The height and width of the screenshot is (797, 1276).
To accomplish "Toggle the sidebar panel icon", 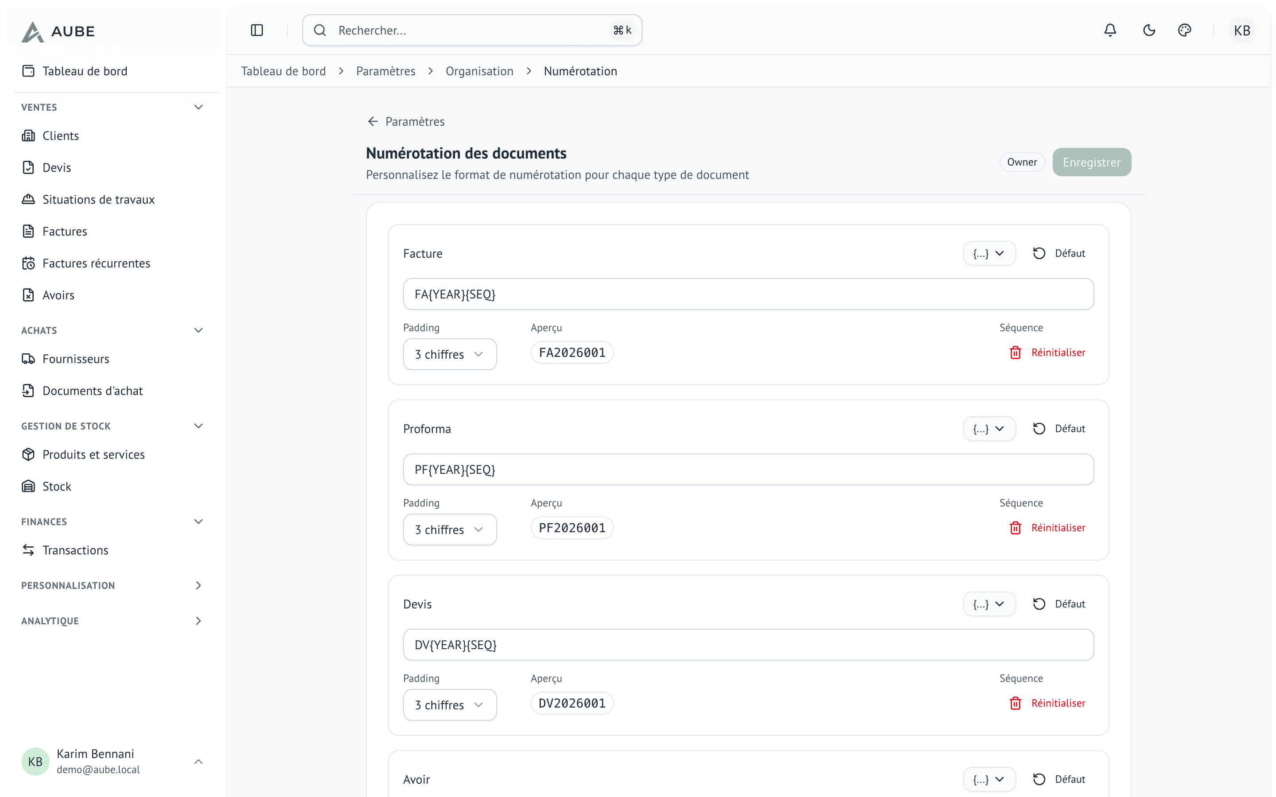I will [x=257, y=30].
